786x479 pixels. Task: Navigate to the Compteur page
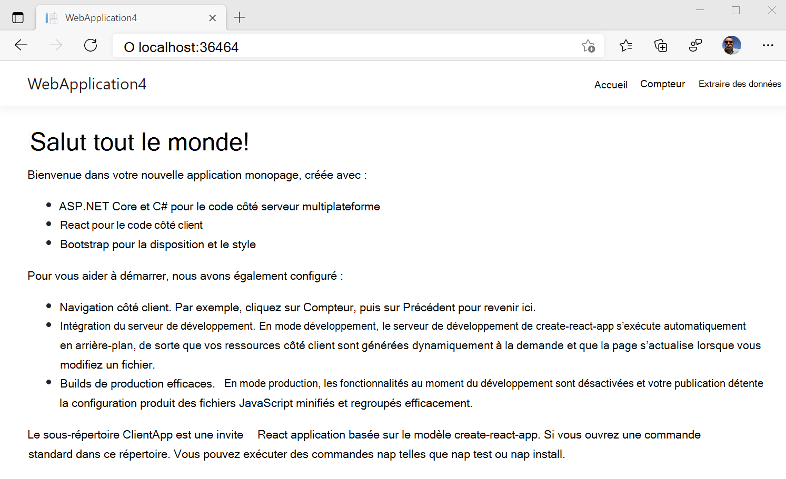tap(662, 84)
